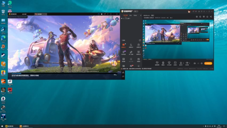Edit the stream category pill with pencil icon
The width and height of the screenshot is (227, 128).
pyautogui.click(x=148, y=18)
